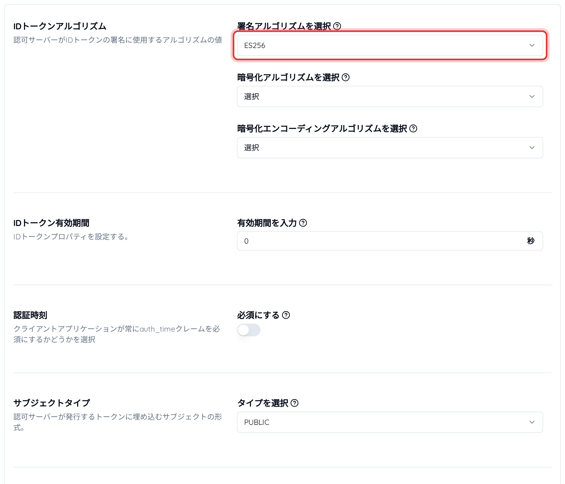Click help icon beside 暗号化アルゴリズムを選択
Screen dimensions: 565x484
point(346,78)
